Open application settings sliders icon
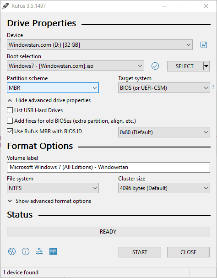Viewport: 217px width, 278px height. tap(39, 251)
